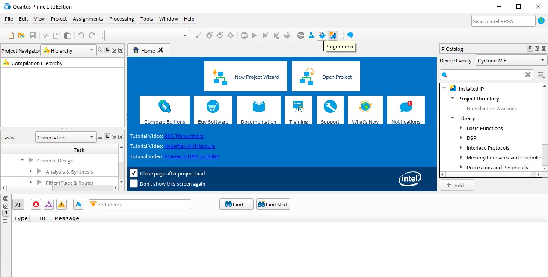Open the Notifications tile
Viewport: 548px width, 277px height.
click(406, 110)
